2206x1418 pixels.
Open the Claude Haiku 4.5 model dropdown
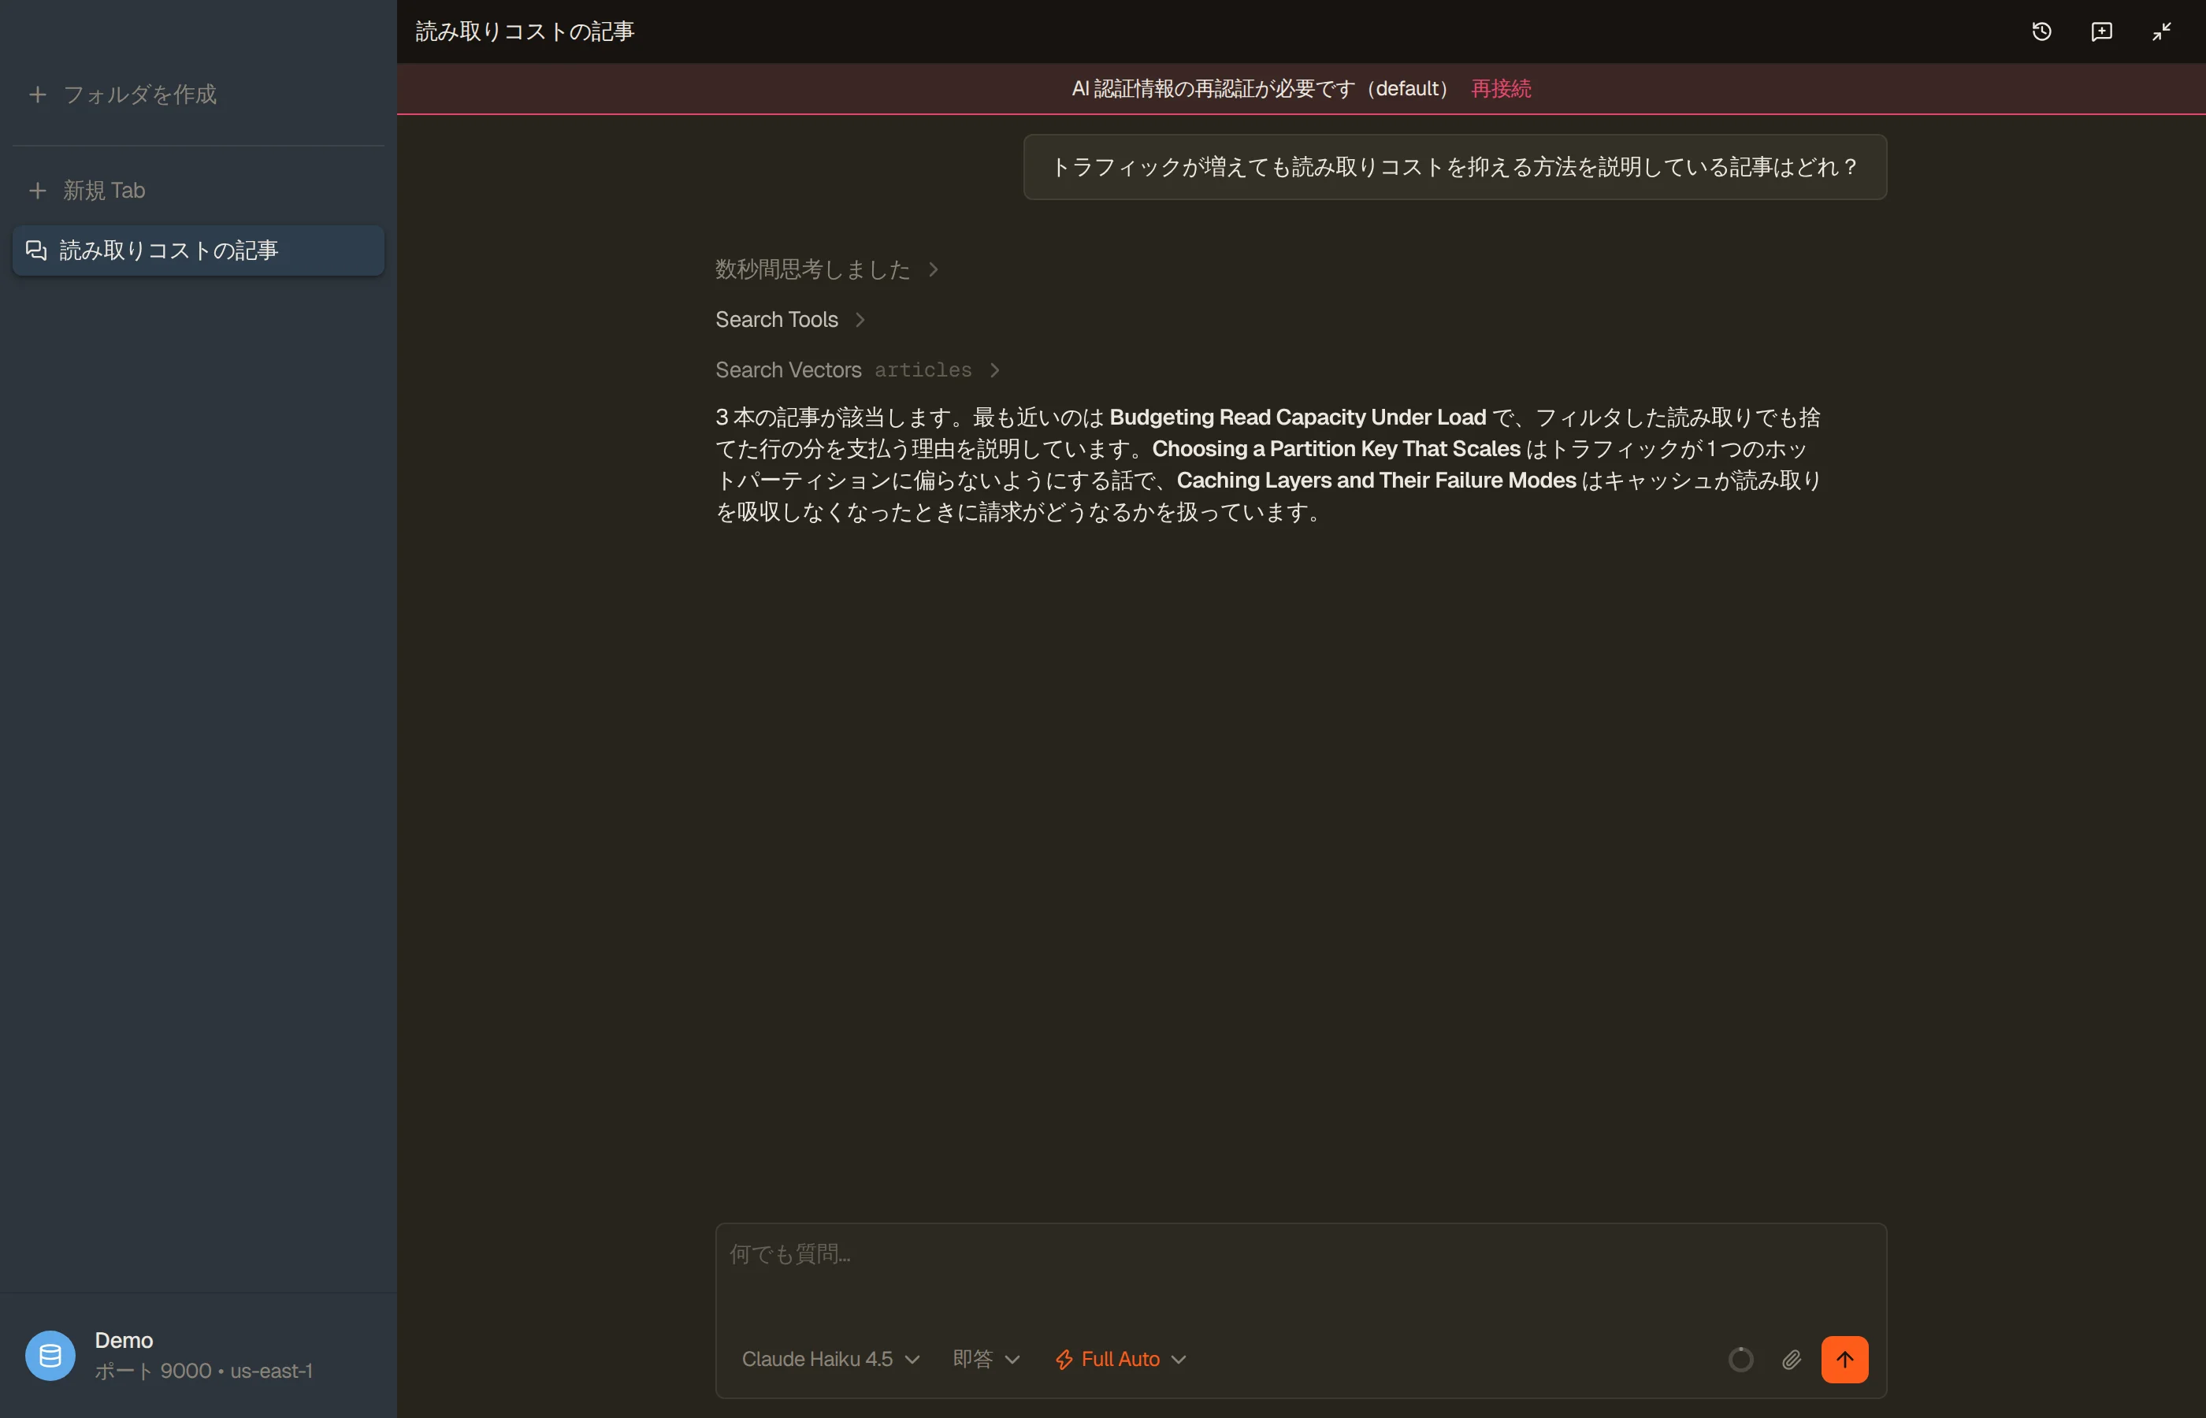[830, 1359]
